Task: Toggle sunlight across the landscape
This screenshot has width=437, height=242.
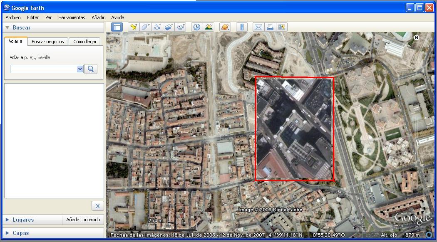Action: point(209,27)
